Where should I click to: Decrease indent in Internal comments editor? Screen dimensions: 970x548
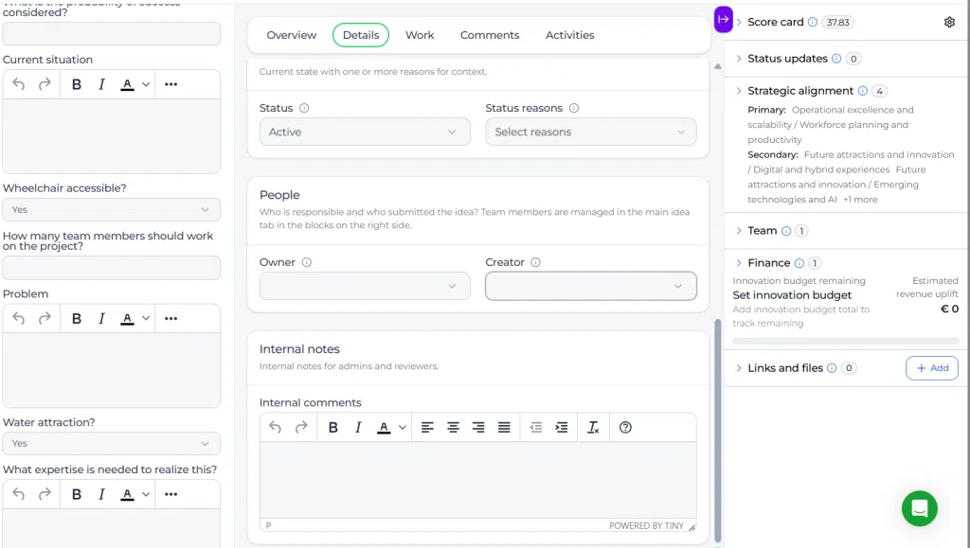(x=536, y=428)
